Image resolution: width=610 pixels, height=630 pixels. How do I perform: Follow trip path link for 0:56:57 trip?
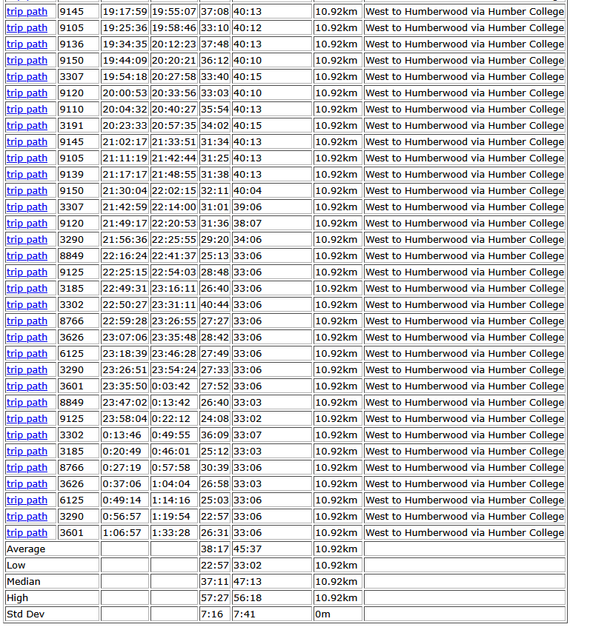pos(27,517)
